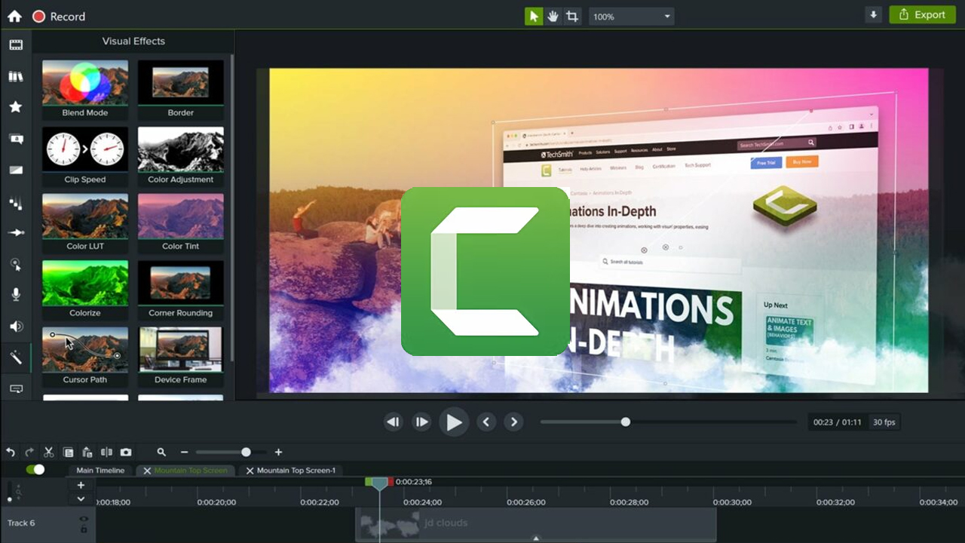
Task: Select the Cursor Path effect
Action: click(85, 357)
